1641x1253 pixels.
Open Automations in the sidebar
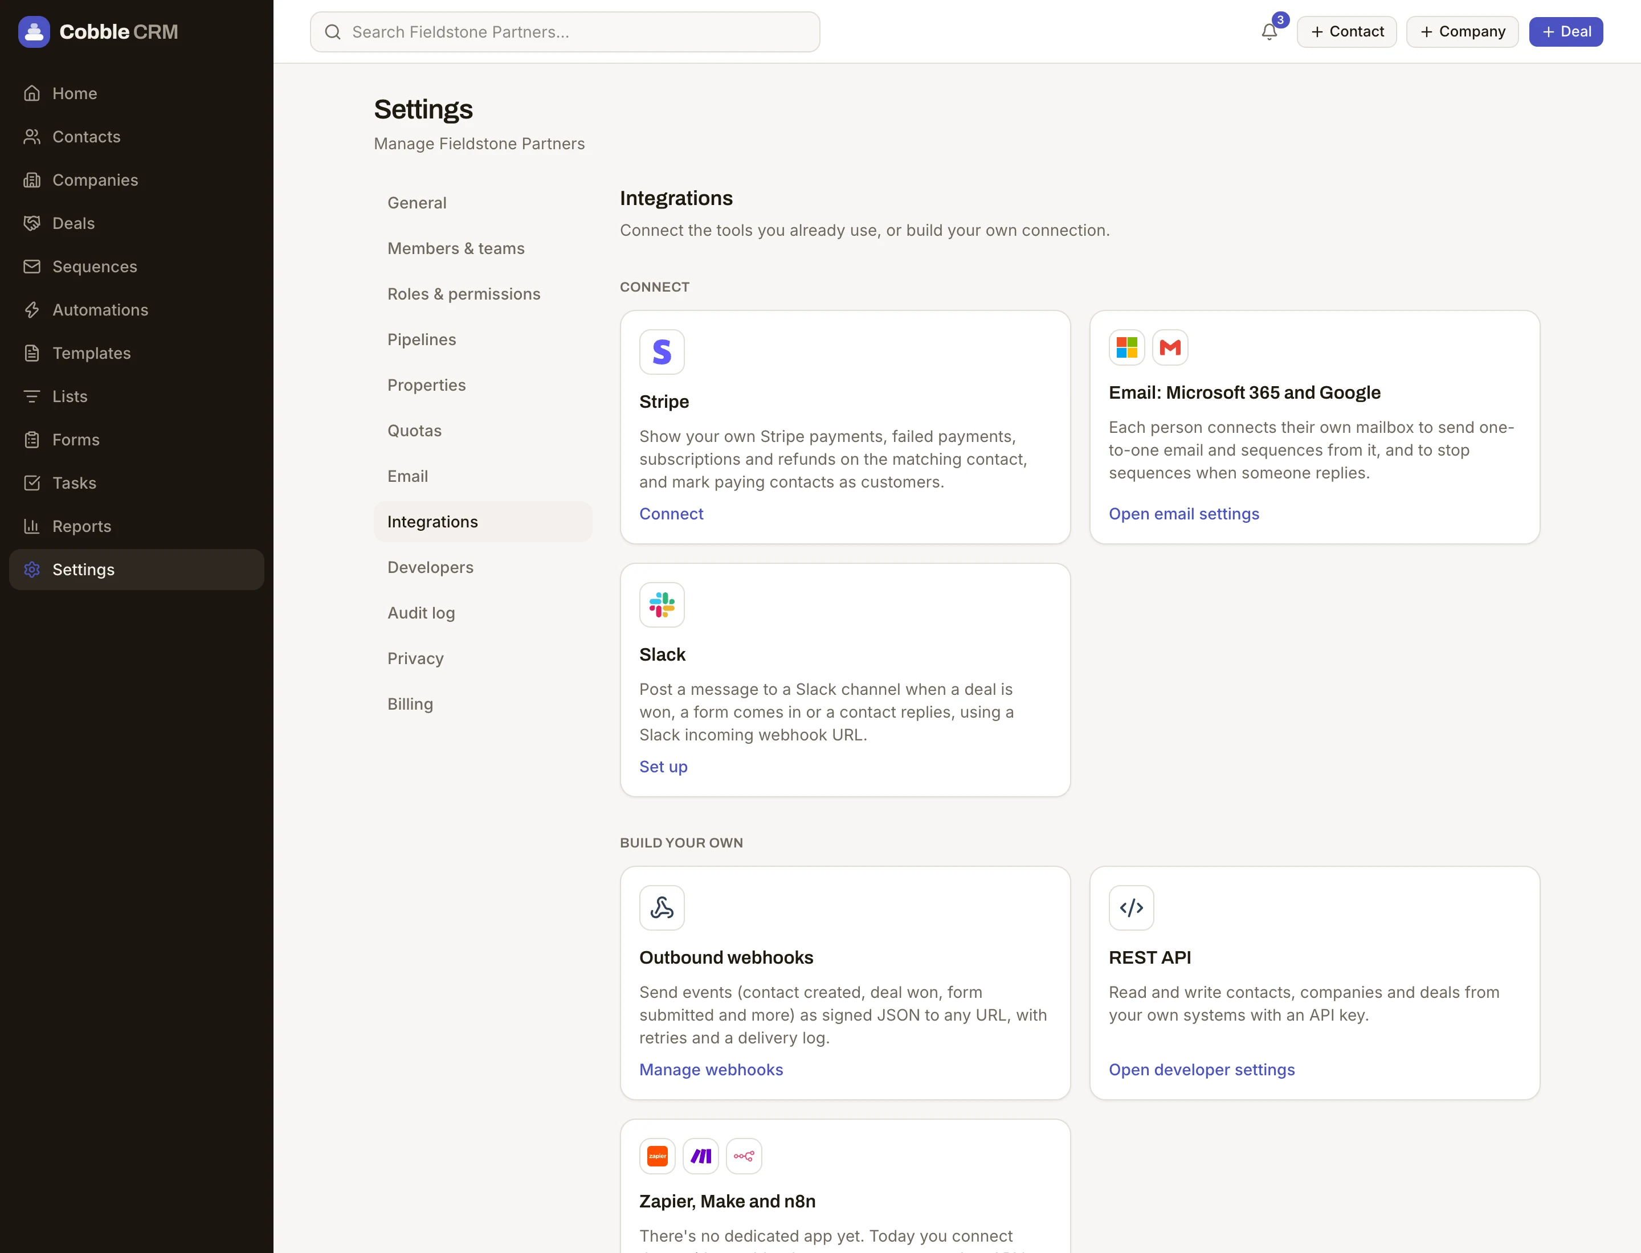coord(137,309)
